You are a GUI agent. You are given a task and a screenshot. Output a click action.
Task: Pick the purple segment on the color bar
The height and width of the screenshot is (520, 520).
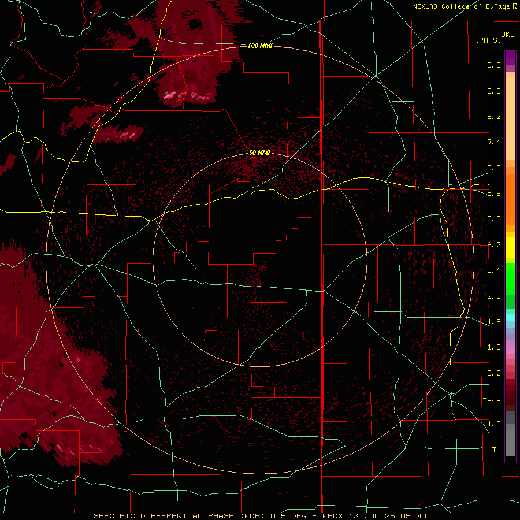pos(510,58)
